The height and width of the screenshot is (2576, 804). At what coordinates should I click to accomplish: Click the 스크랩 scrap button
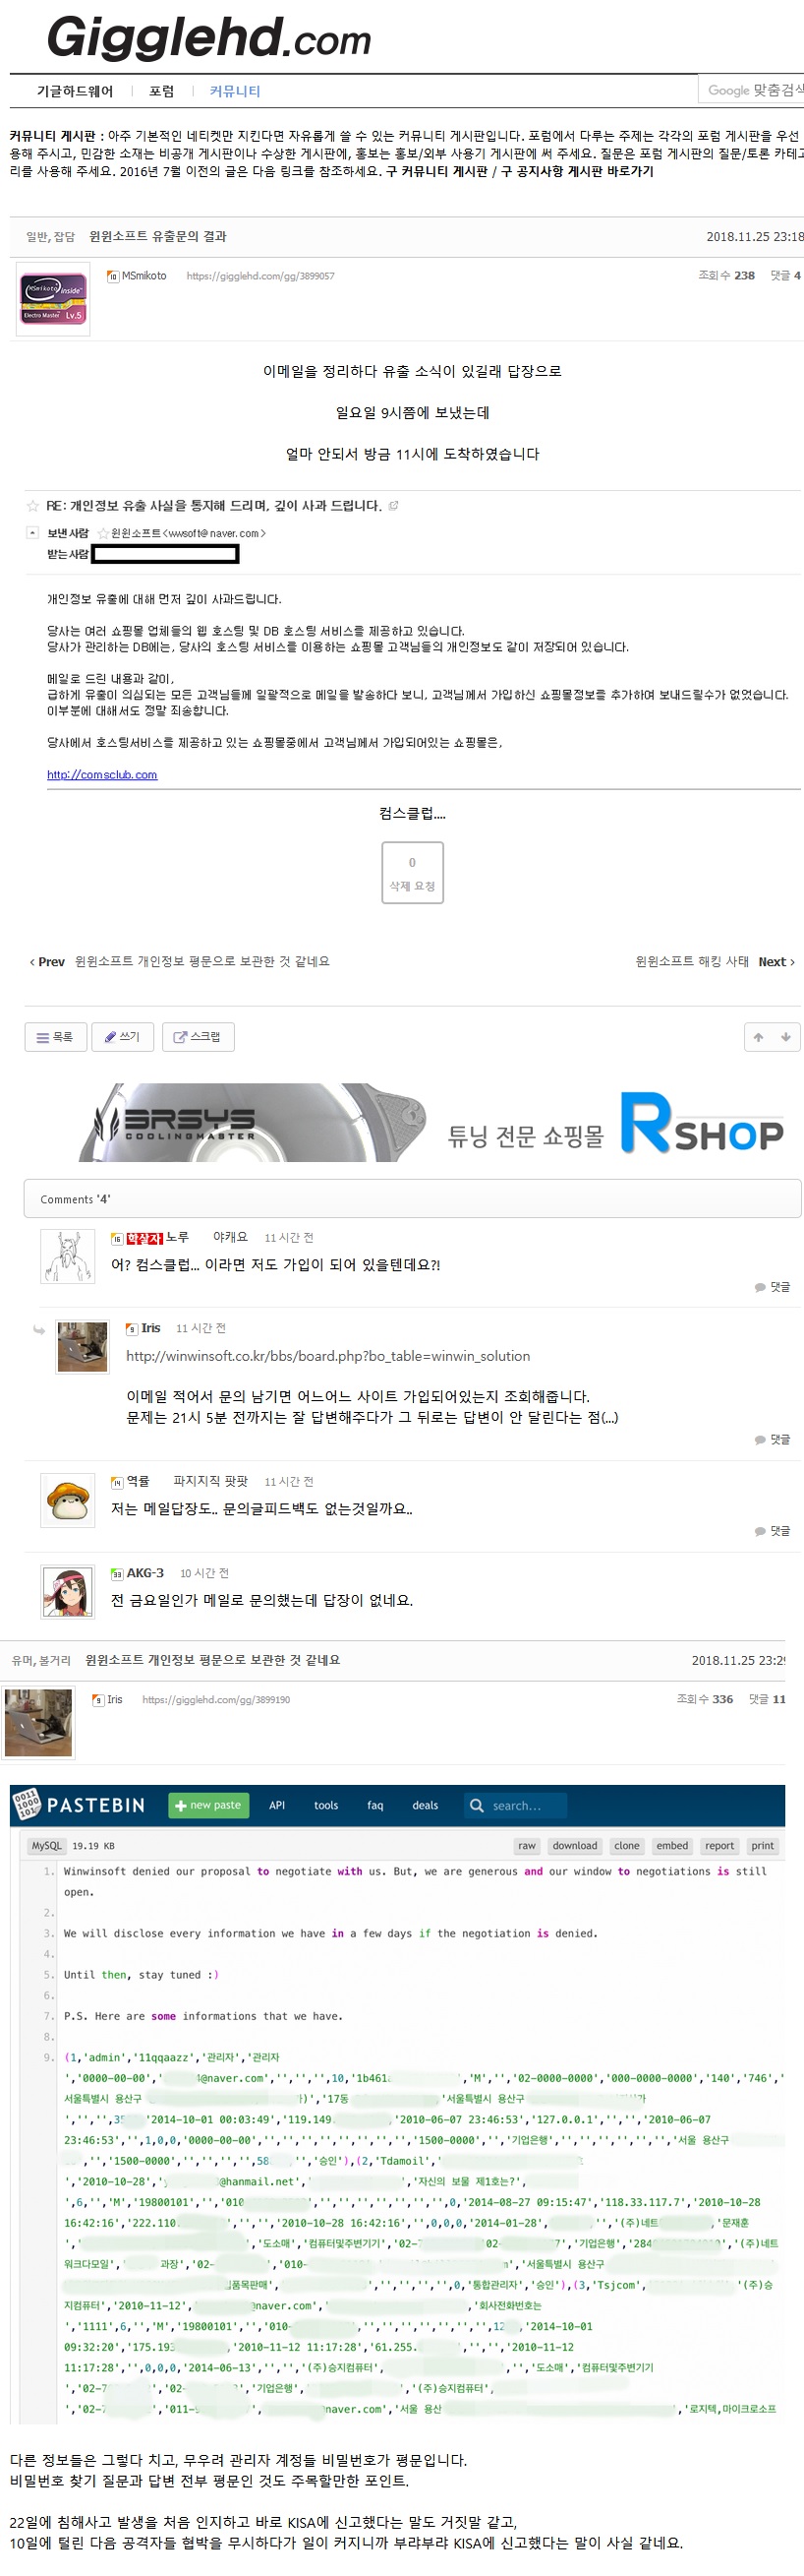(198, 1037)
